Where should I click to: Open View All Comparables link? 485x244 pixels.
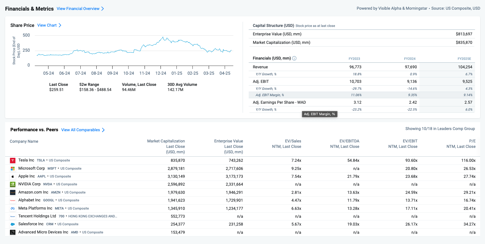pos(81,130)
